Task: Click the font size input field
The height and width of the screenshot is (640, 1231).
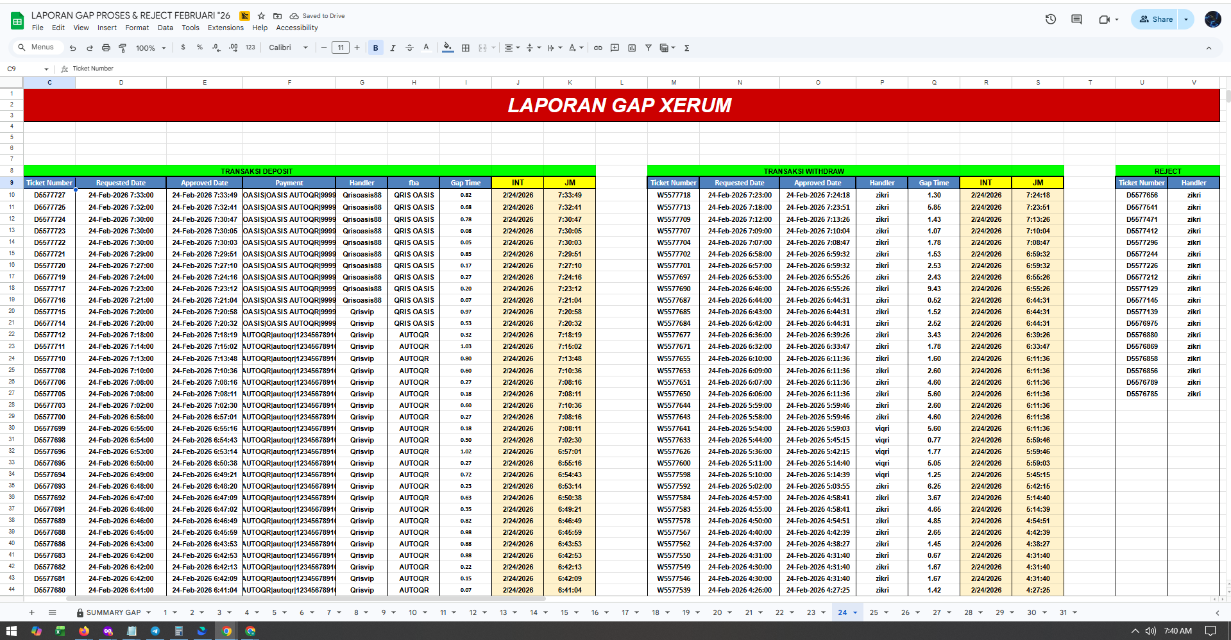Action: [341, 47]
